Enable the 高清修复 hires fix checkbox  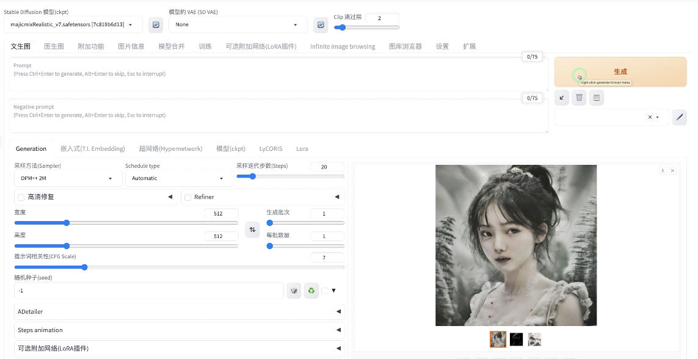tap(21, 197)
